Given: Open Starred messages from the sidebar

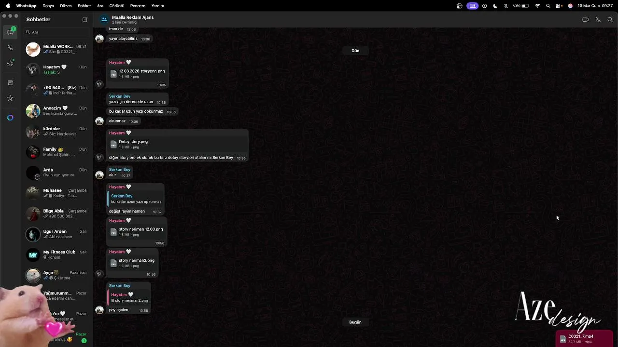Looking at the screenshot, I should (x=10, y=98).
